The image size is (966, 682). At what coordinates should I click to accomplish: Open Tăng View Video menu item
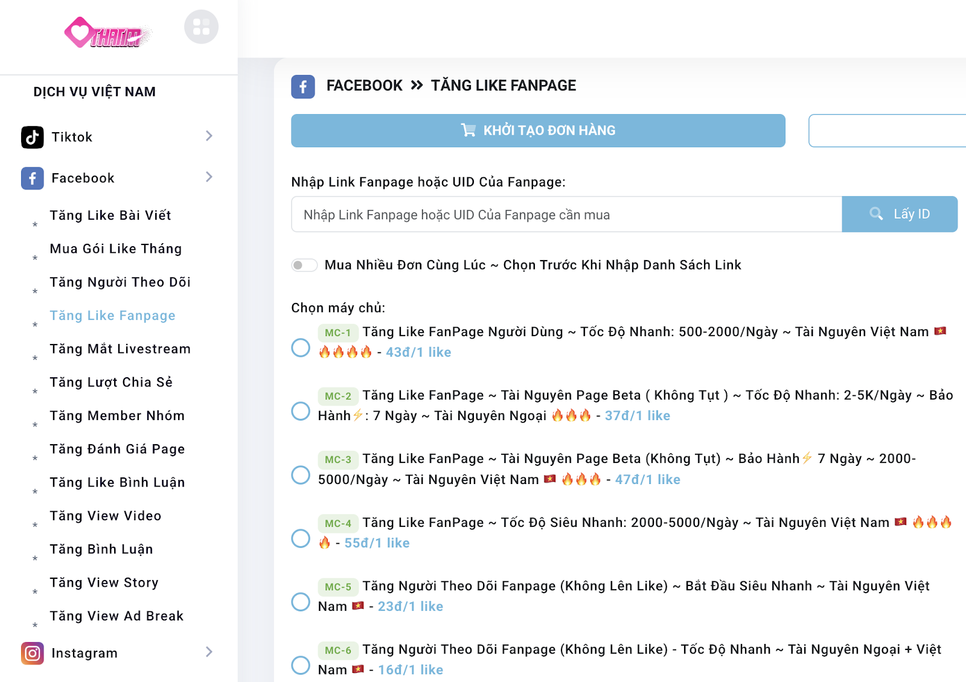[106, 515]
